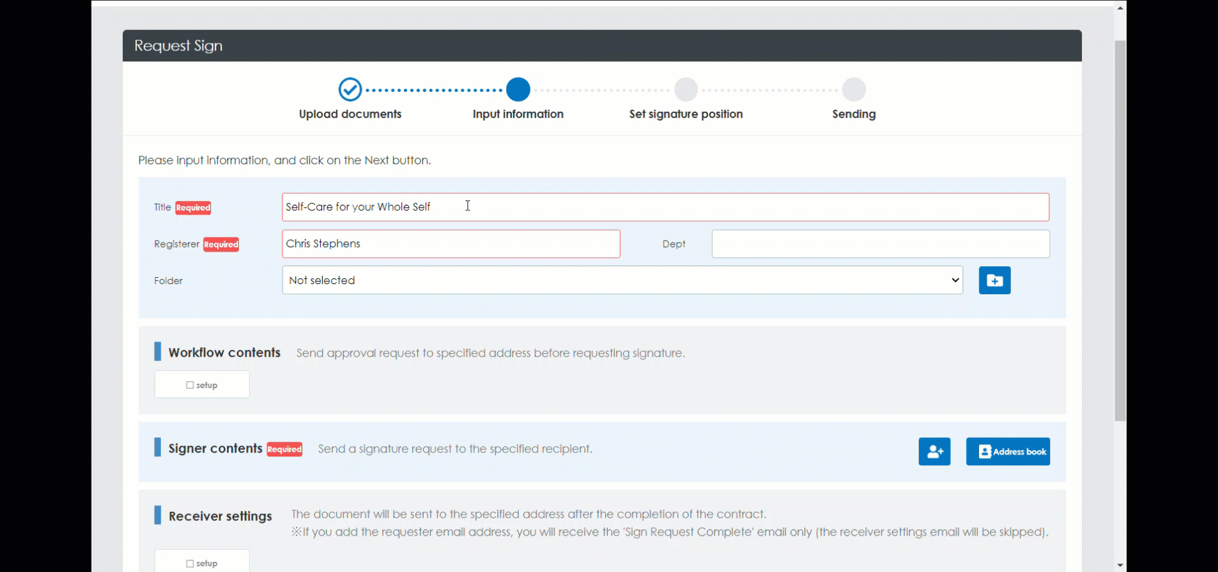The image size is (1218, 572).
Task: Click the page vertical scrollbar thumb
Action: [1120, 230]
